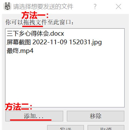
Task: Open help with the question mark button
Action: [x=95, y=6]
